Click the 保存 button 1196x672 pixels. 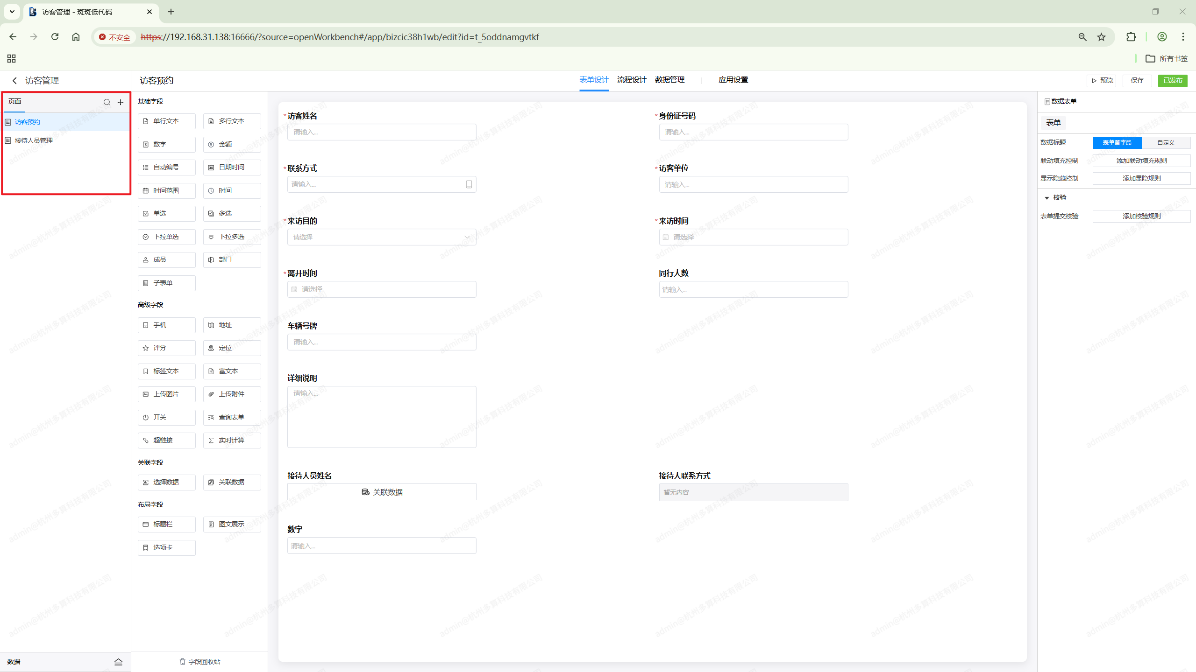click(x=1137, y=80)
